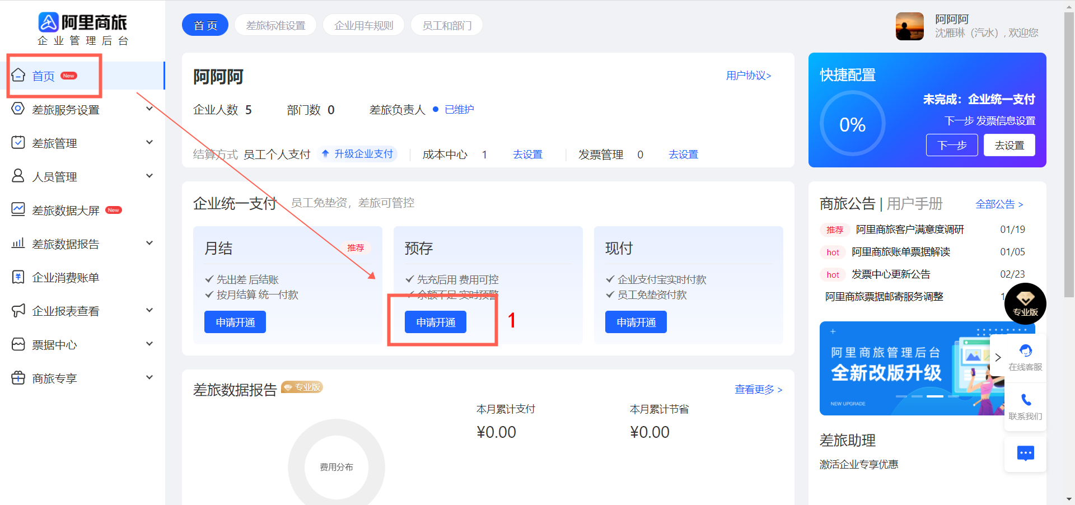This screenshot has width=1075, height=505.
Task: Click the 费用分布 donut chart
Action: [336, 467]
